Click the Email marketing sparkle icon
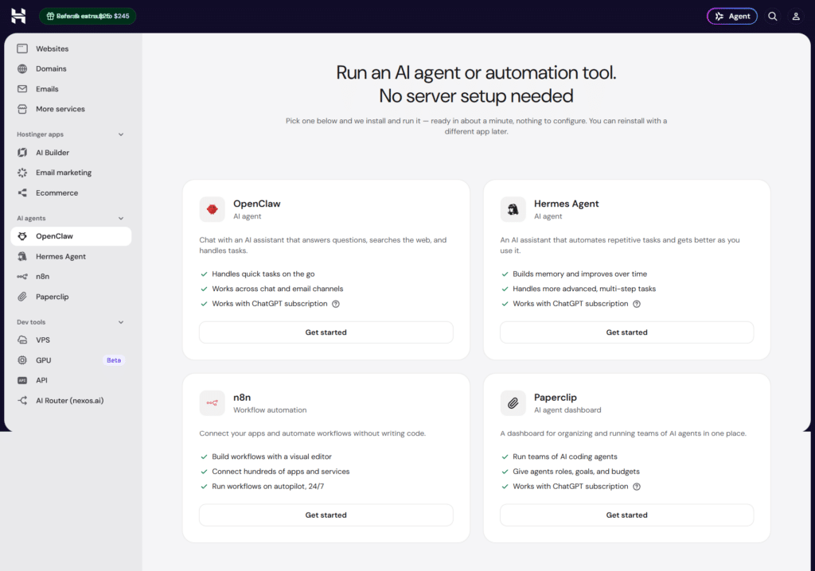 coord(22,173)
